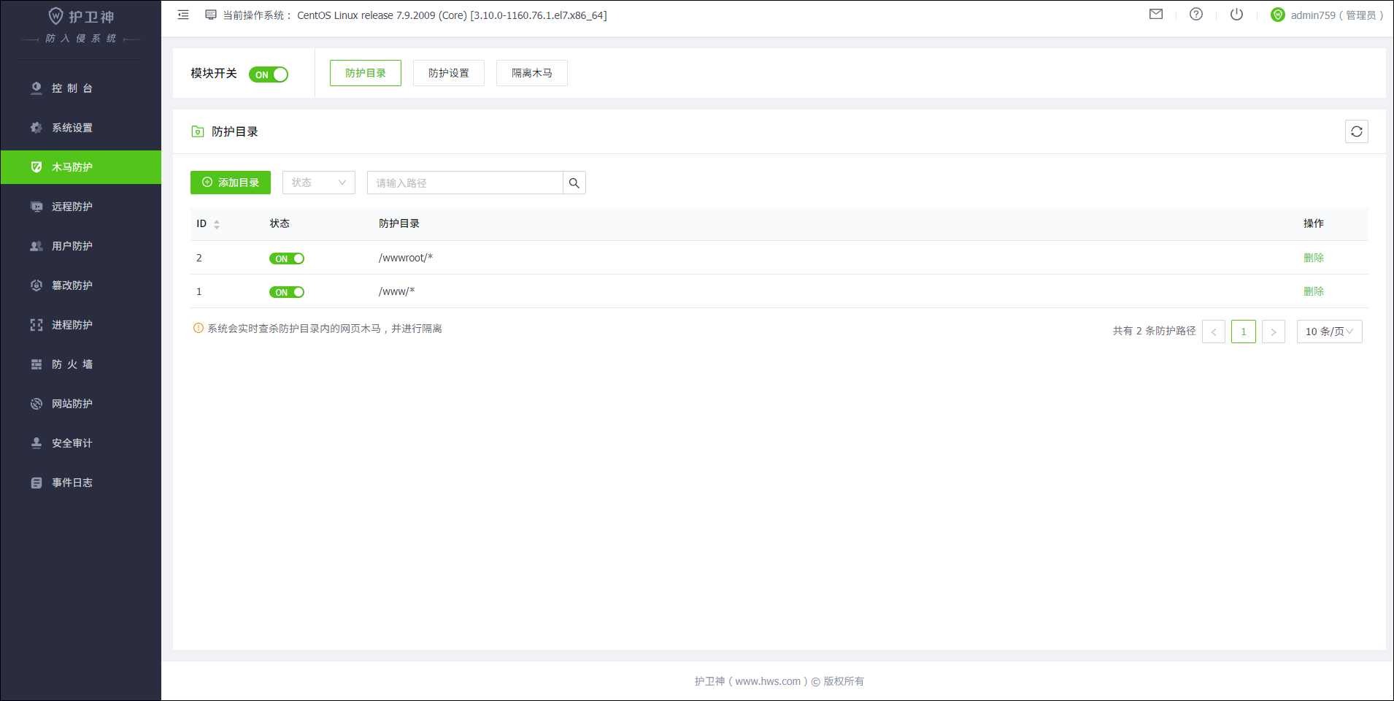
Task: Click the 添加目录 button
Action: click(231, 183)
